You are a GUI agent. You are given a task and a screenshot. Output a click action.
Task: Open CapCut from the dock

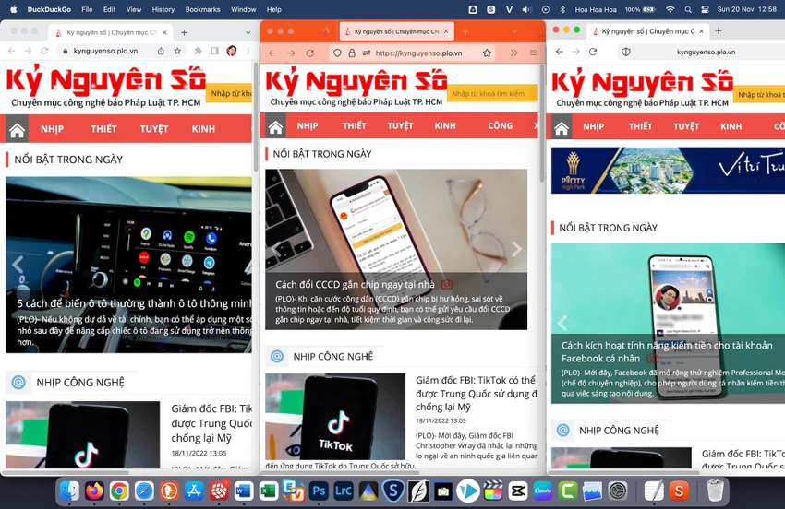[x=518, y=491]
